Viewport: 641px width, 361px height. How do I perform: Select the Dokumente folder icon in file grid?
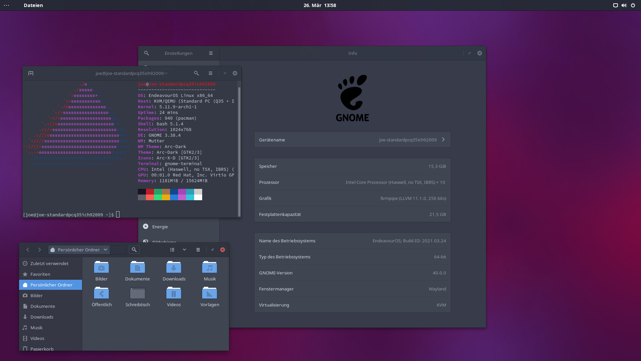coord(138,267)
